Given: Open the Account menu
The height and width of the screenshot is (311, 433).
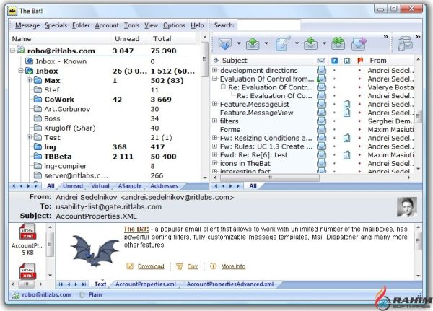Looking at the screenshot, I should click(x=107, y=25).
